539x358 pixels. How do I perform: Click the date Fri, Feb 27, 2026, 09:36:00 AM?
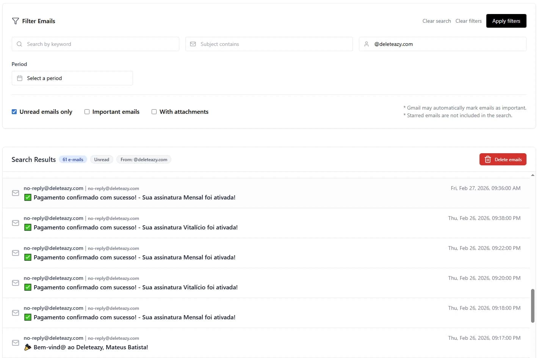tap(486, 188)
